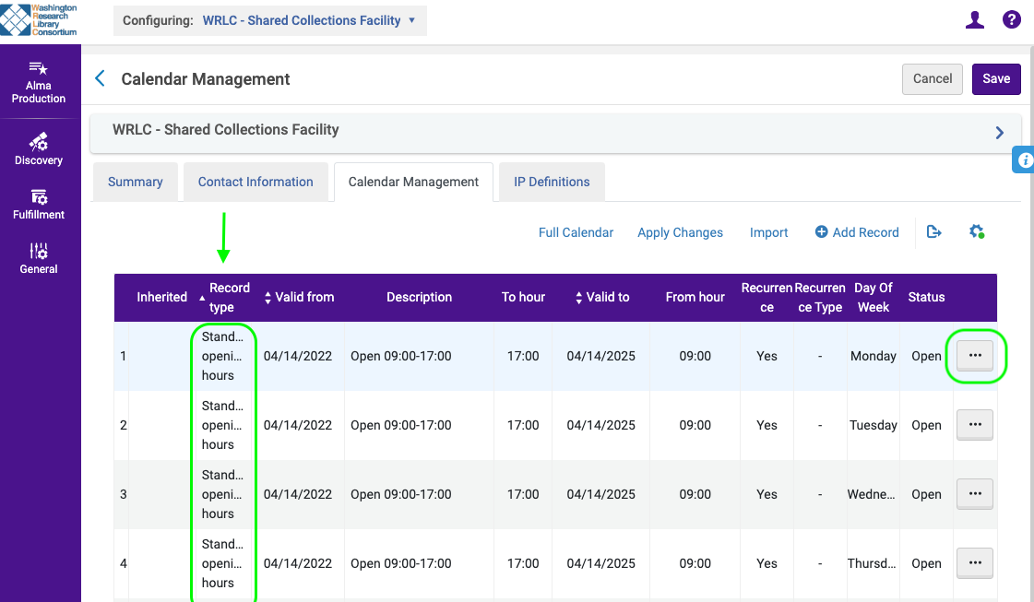Click Add Record to create an entry
1034x602 pixels.
click(x=857, y=232)
